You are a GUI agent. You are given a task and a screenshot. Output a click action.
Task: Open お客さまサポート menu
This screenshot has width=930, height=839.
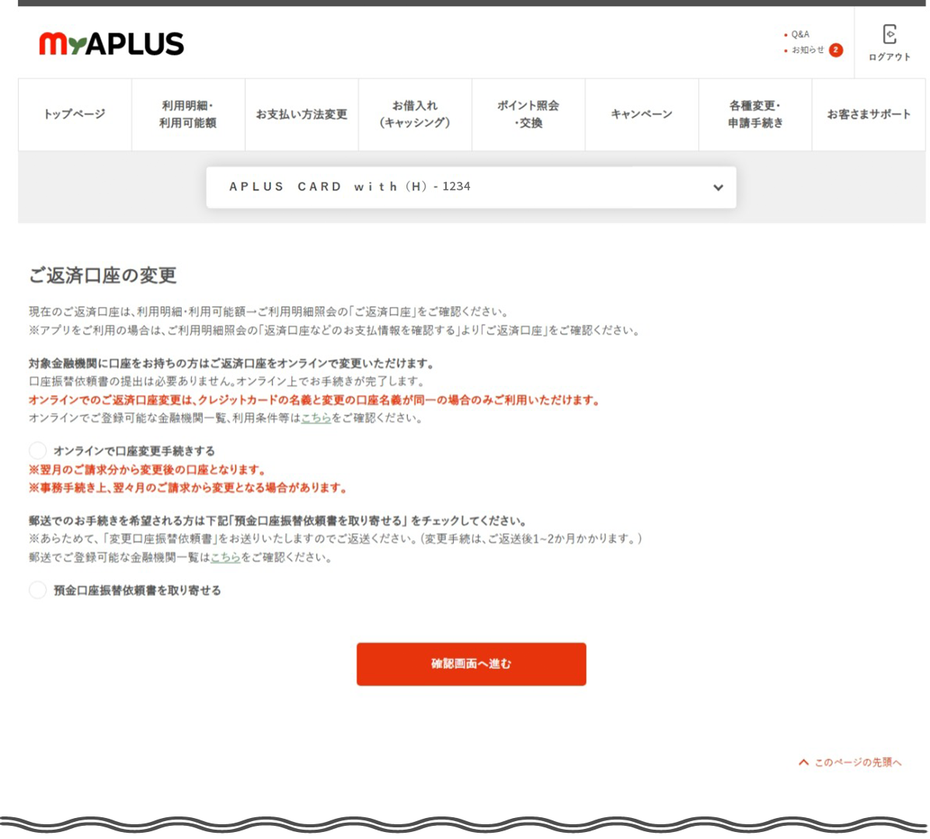[869, 114]
